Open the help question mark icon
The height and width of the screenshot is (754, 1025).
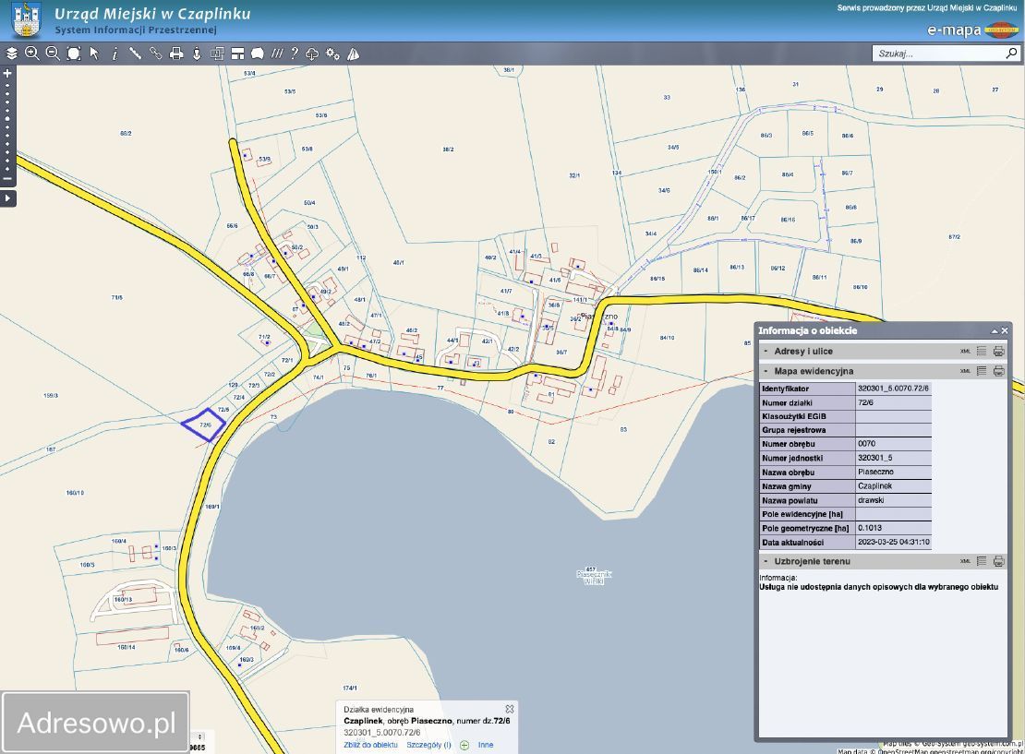295,54
